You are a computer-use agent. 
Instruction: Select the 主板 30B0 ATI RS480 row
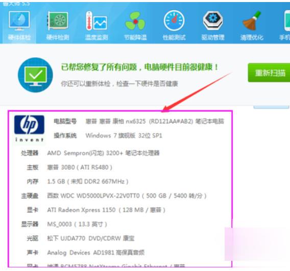pos(69,167)
